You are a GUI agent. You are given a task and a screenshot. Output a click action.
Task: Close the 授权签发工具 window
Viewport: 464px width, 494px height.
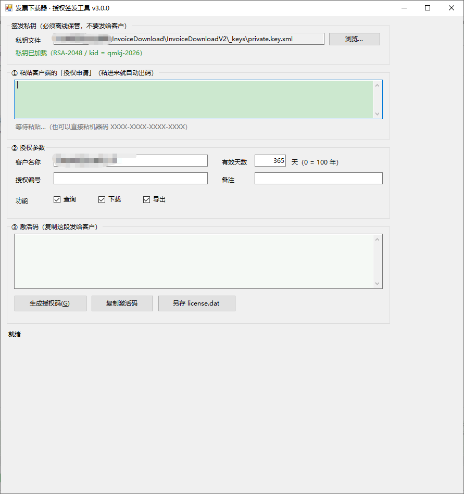pyautogui.click(x=452, y=8)
